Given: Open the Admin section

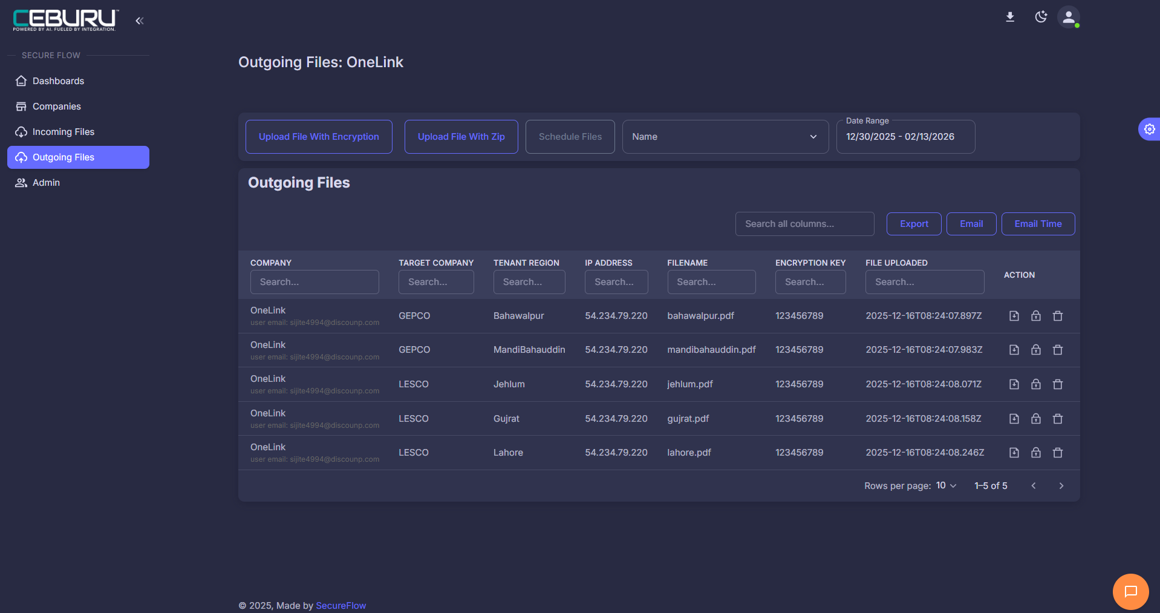Looking at the screenshot, I should [x=78, y=183].
